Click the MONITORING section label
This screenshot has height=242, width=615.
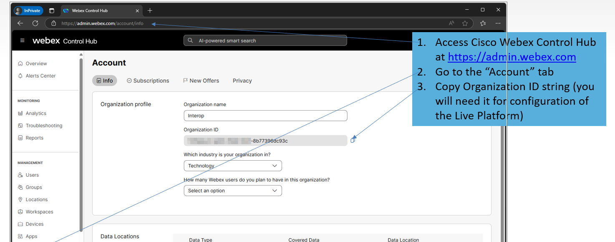(29, 101)
